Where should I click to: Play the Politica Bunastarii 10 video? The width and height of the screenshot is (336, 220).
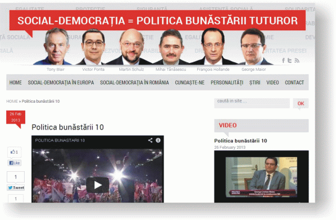pos(97,185)
